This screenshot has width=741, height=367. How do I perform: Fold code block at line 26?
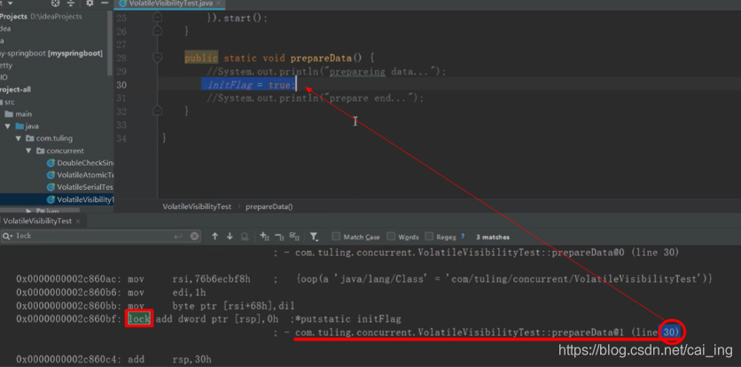(158, 31)
